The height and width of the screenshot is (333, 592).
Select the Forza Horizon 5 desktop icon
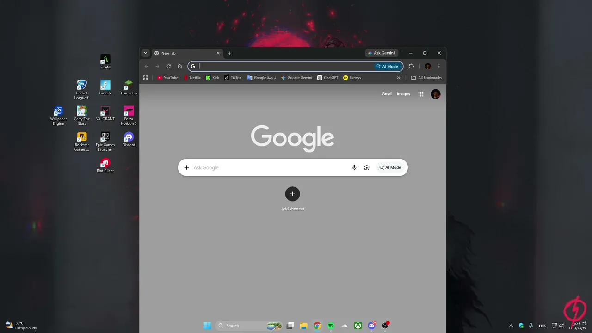click(129, 116)
